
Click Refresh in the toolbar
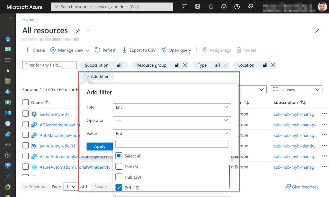tap(106, 50)
